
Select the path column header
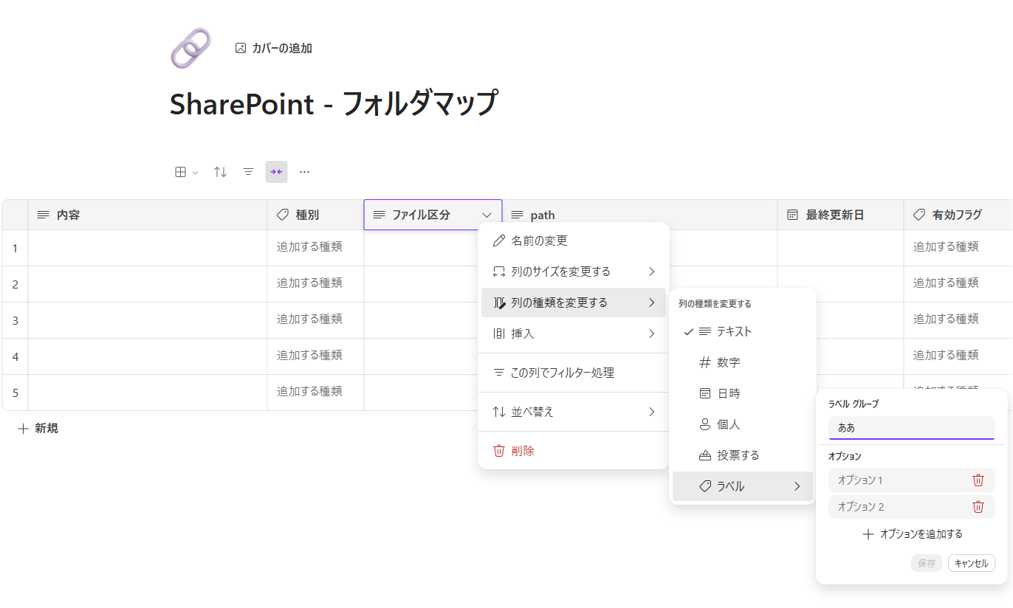639,215
